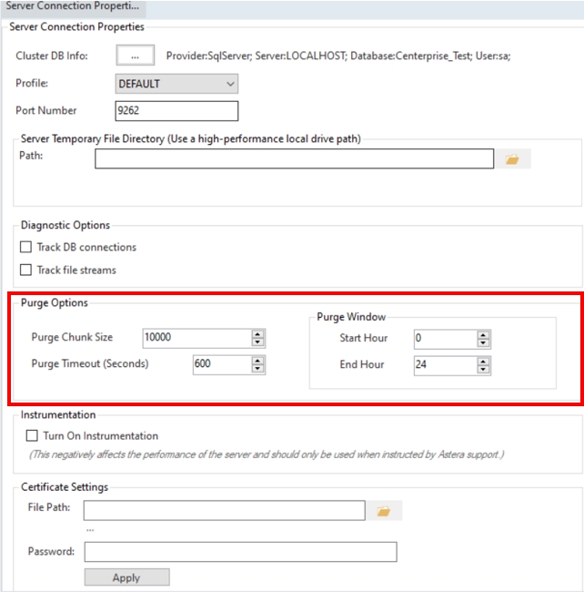Click the certificate Password field

[240, 552]
